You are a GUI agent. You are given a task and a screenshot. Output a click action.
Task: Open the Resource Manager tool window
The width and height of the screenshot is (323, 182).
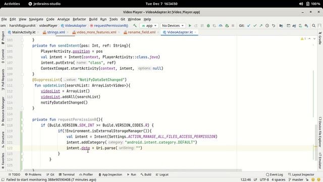pyautogui.click(x=3, y=111)
